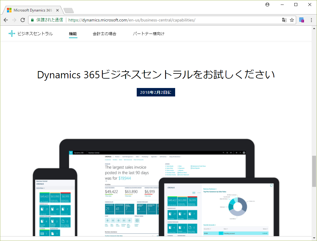Image resolution: width=317 pixels, height=241 pixels.
Task: Click the 保護された通信 security label
Action: (50, 20)
